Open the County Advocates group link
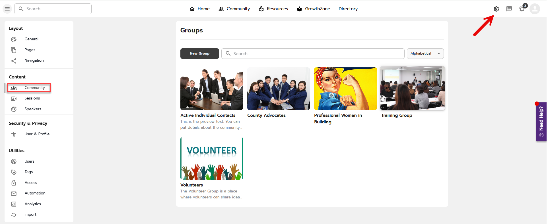Viewport: 548px width, 224px height. tap(266, 115)
